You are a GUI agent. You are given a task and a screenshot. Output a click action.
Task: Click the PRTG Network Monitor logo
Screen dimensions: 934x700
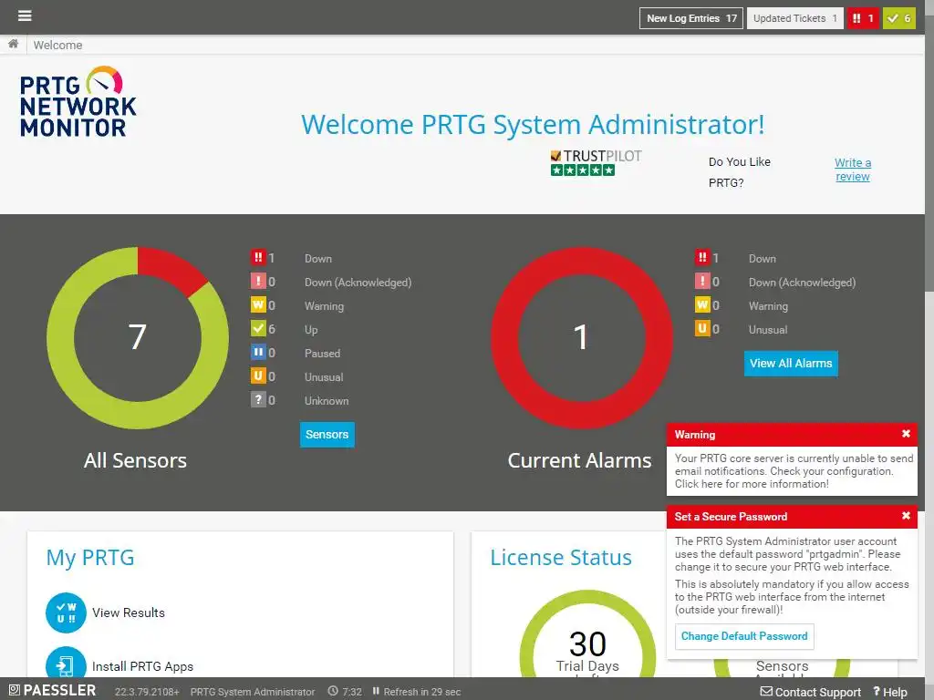tap(78, 102)
